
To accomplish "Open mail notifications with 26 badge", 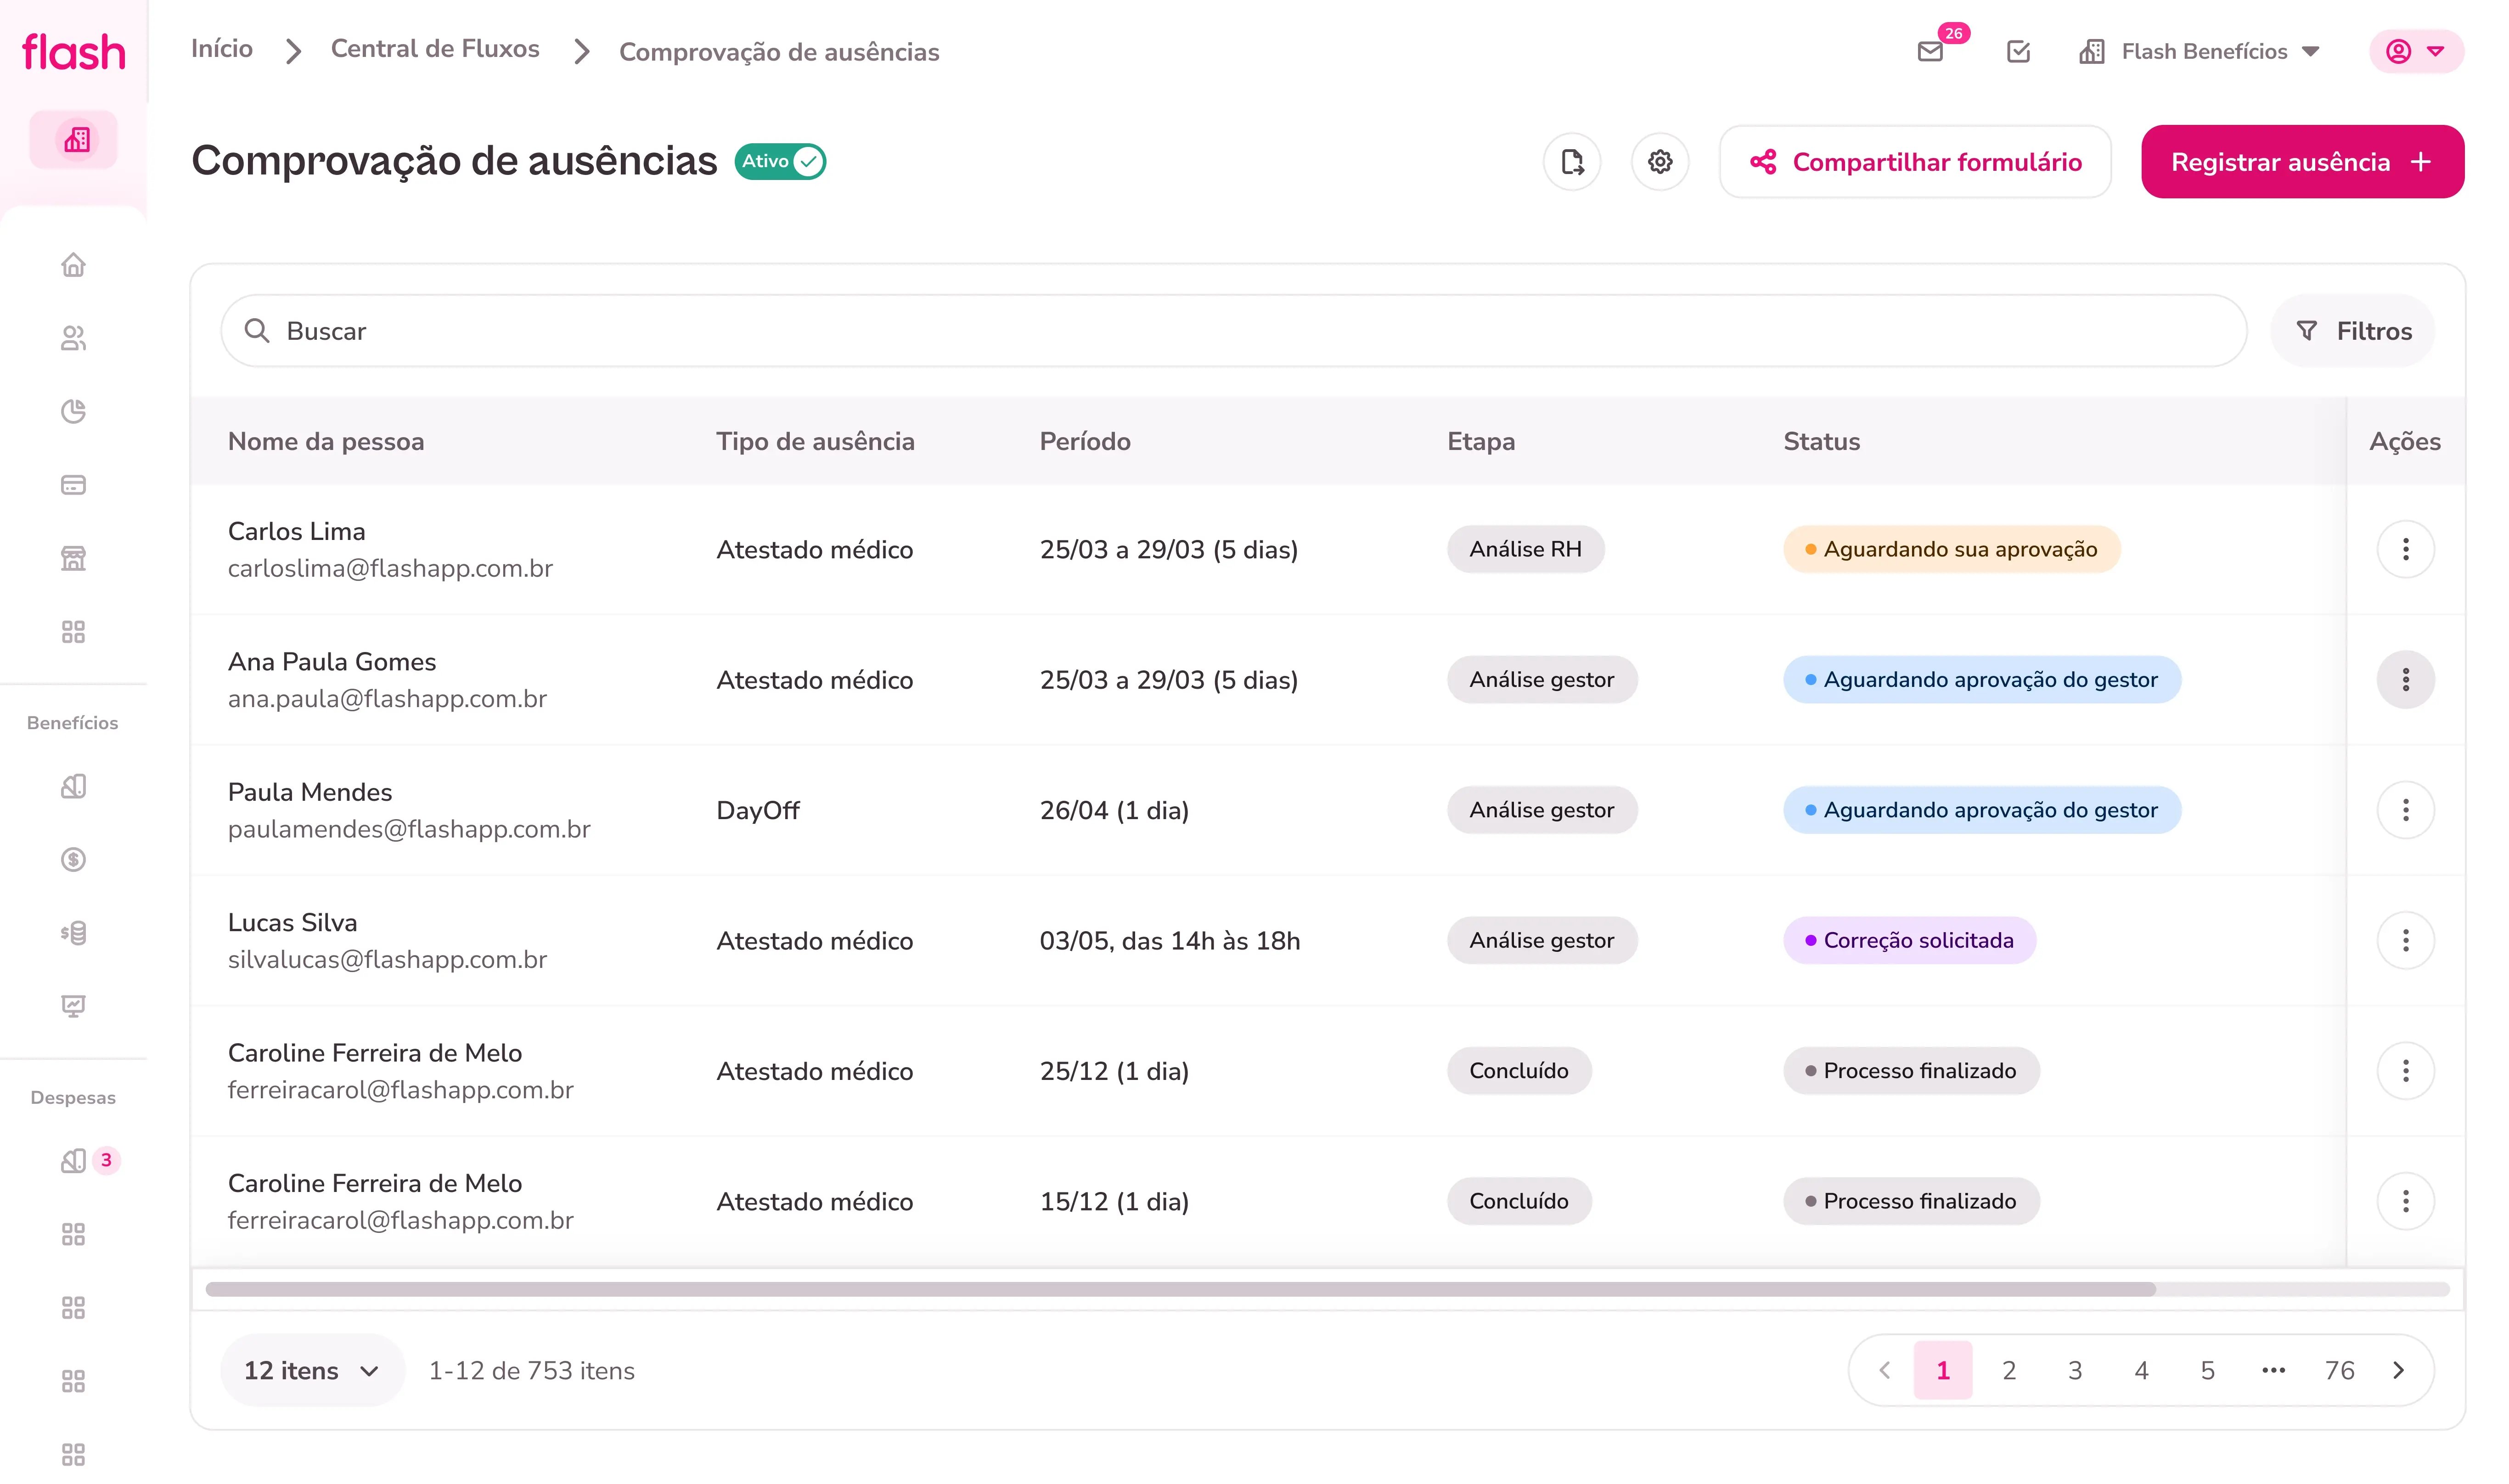I will (1931, 51).
